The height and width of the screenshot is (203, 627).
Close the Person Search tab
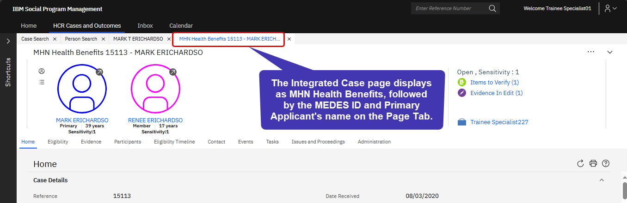103,39
